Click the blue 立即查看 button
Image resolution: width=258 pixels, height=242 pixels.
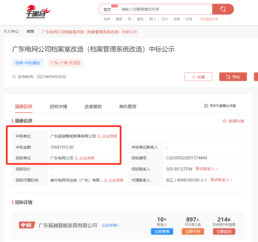pyautogui.click(x=162, y=231)
